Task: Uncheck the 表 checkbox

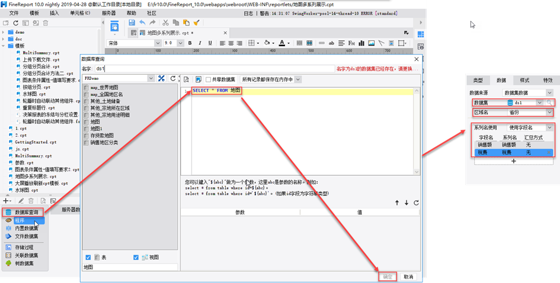Action: [x=88, y=258]
